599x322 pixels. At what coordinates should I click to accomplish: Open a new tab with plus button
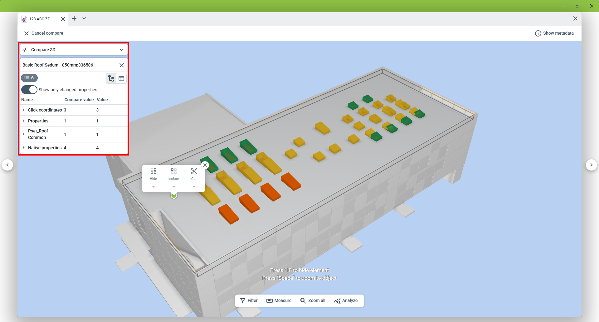74,19
